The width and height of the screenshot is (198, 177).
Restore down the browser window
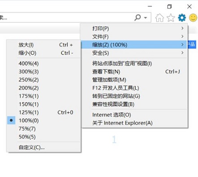tap(169, 6)
